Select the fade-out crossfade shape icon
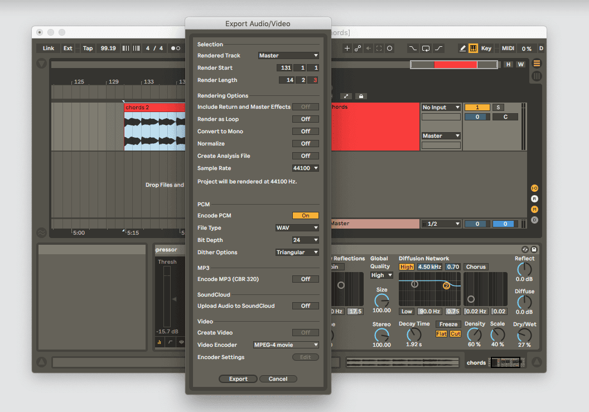Image resolution: width=589 pixels, height=412 pixels. click(412, 49)
